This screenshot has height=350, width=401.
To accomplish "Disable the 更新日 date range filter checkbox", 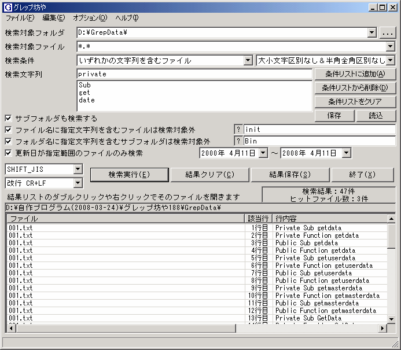I will tap(8, 153).
